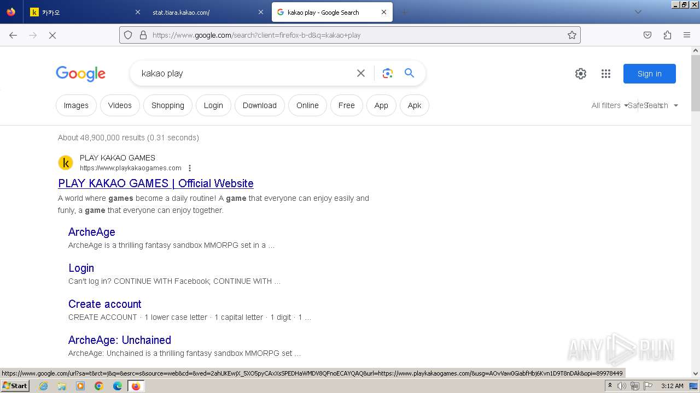
Task: Stop loading the page
Action: [x=52, y=35]
